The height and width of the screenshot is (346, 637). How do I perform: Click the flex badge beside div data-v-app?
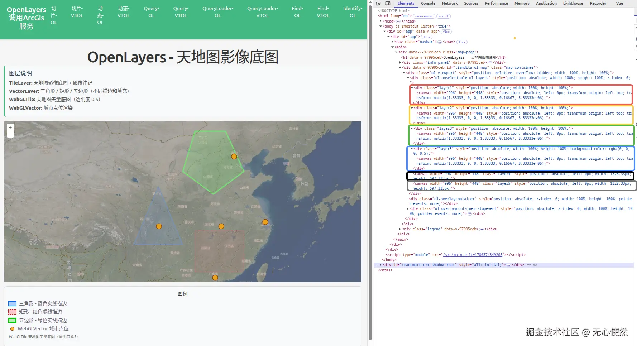446,32
